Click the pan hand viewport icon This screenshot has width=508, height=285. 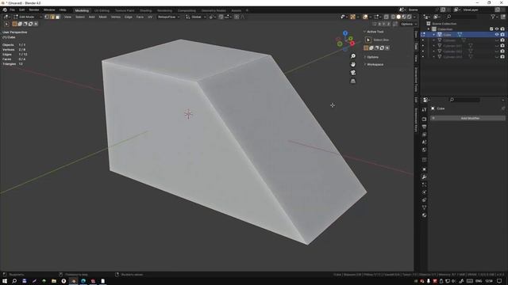(352, 64)
